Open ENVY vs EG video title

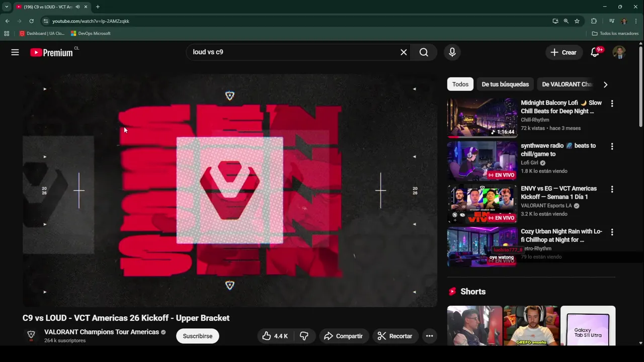pos(558,193)
